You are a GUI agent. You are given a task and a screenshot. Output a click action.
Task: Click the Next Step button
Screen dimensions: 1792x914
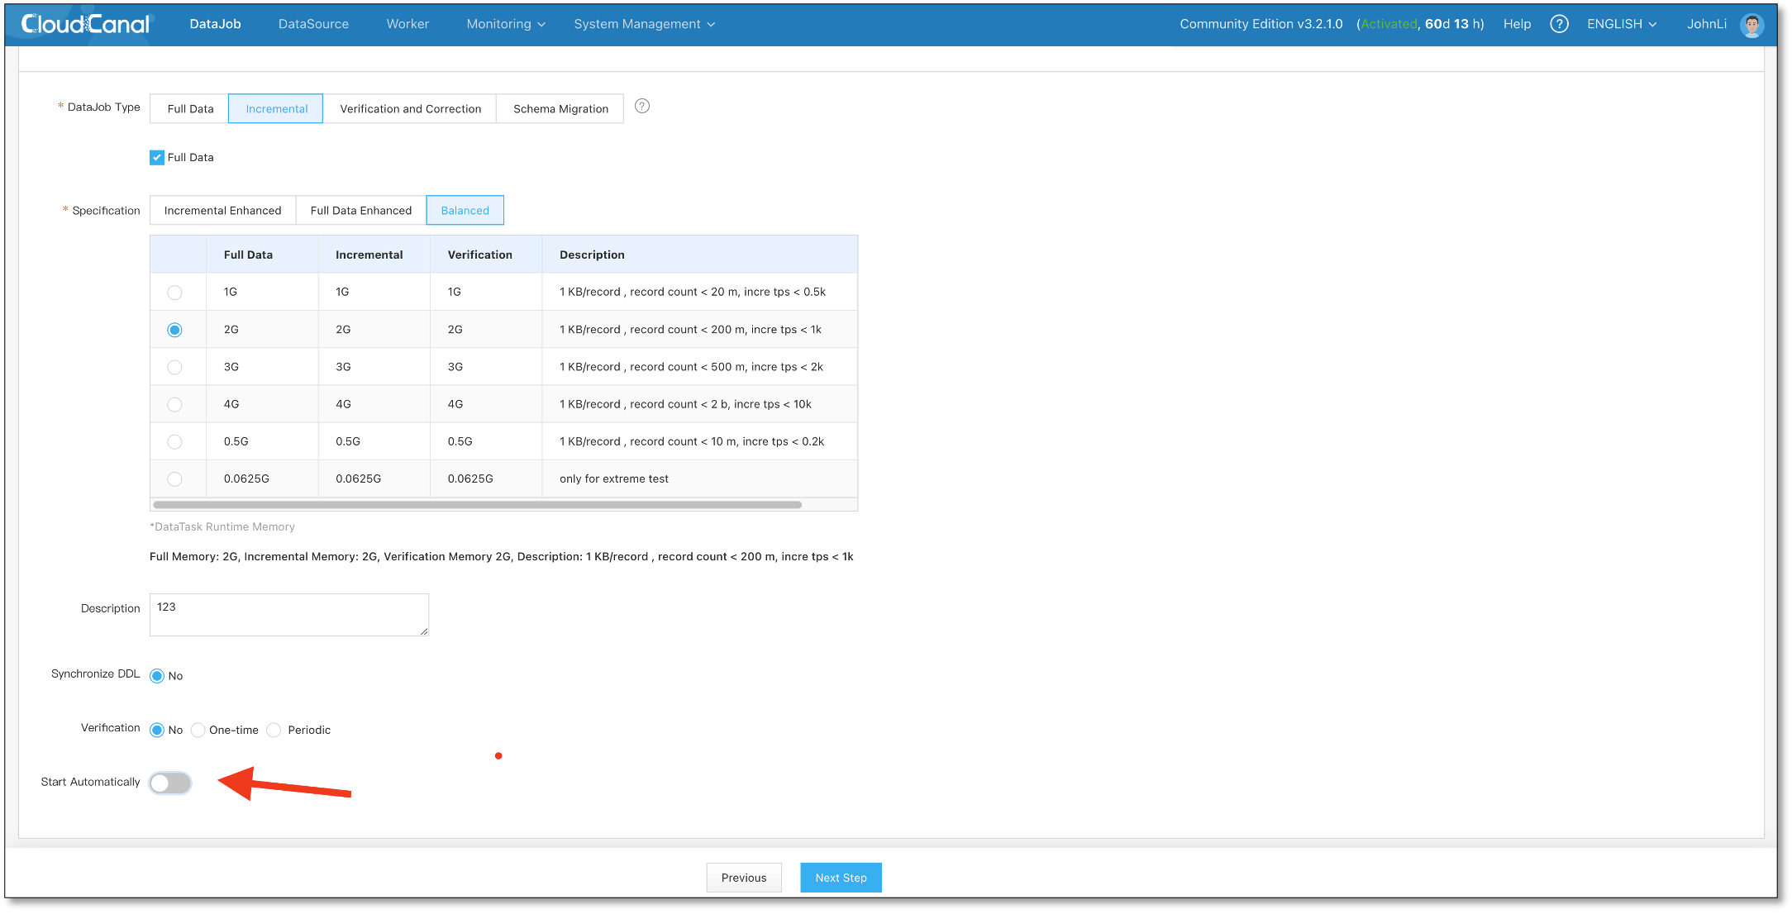(841, 878)
